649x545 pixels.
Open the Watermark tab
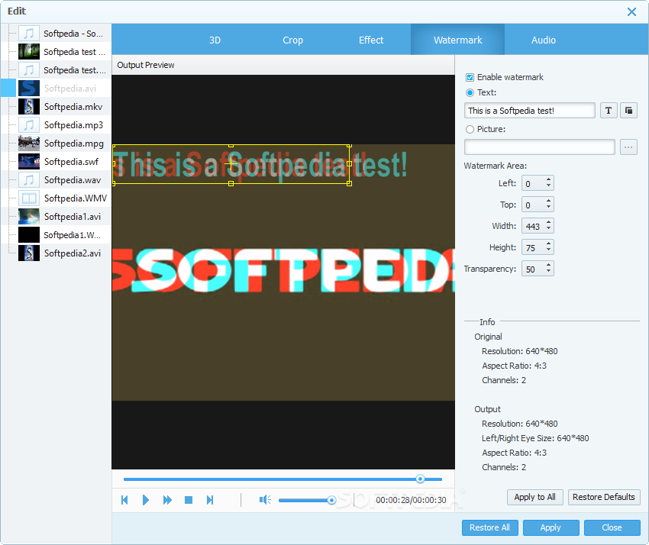click(x=458, y=40)
